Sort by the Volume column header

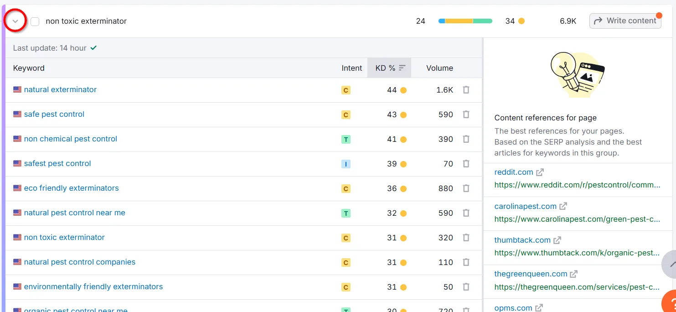click(439, 68)
